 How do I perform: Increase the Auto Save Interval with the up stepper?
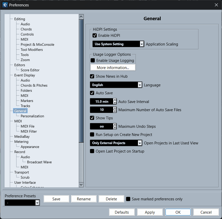pos(115,100)
